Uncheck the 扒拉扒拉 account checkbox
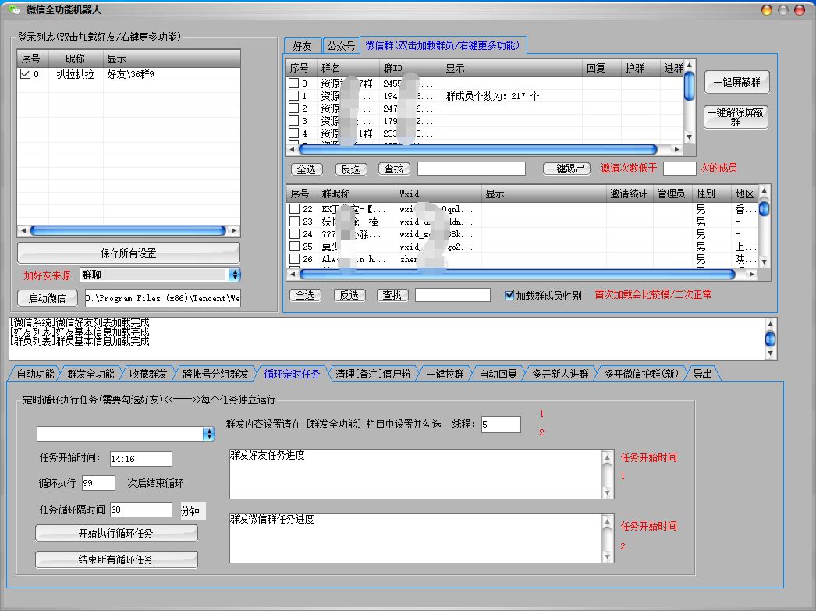 26,75
